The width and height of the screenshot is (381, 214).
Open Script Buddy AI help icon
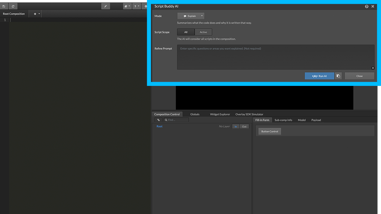pos(366,6)
